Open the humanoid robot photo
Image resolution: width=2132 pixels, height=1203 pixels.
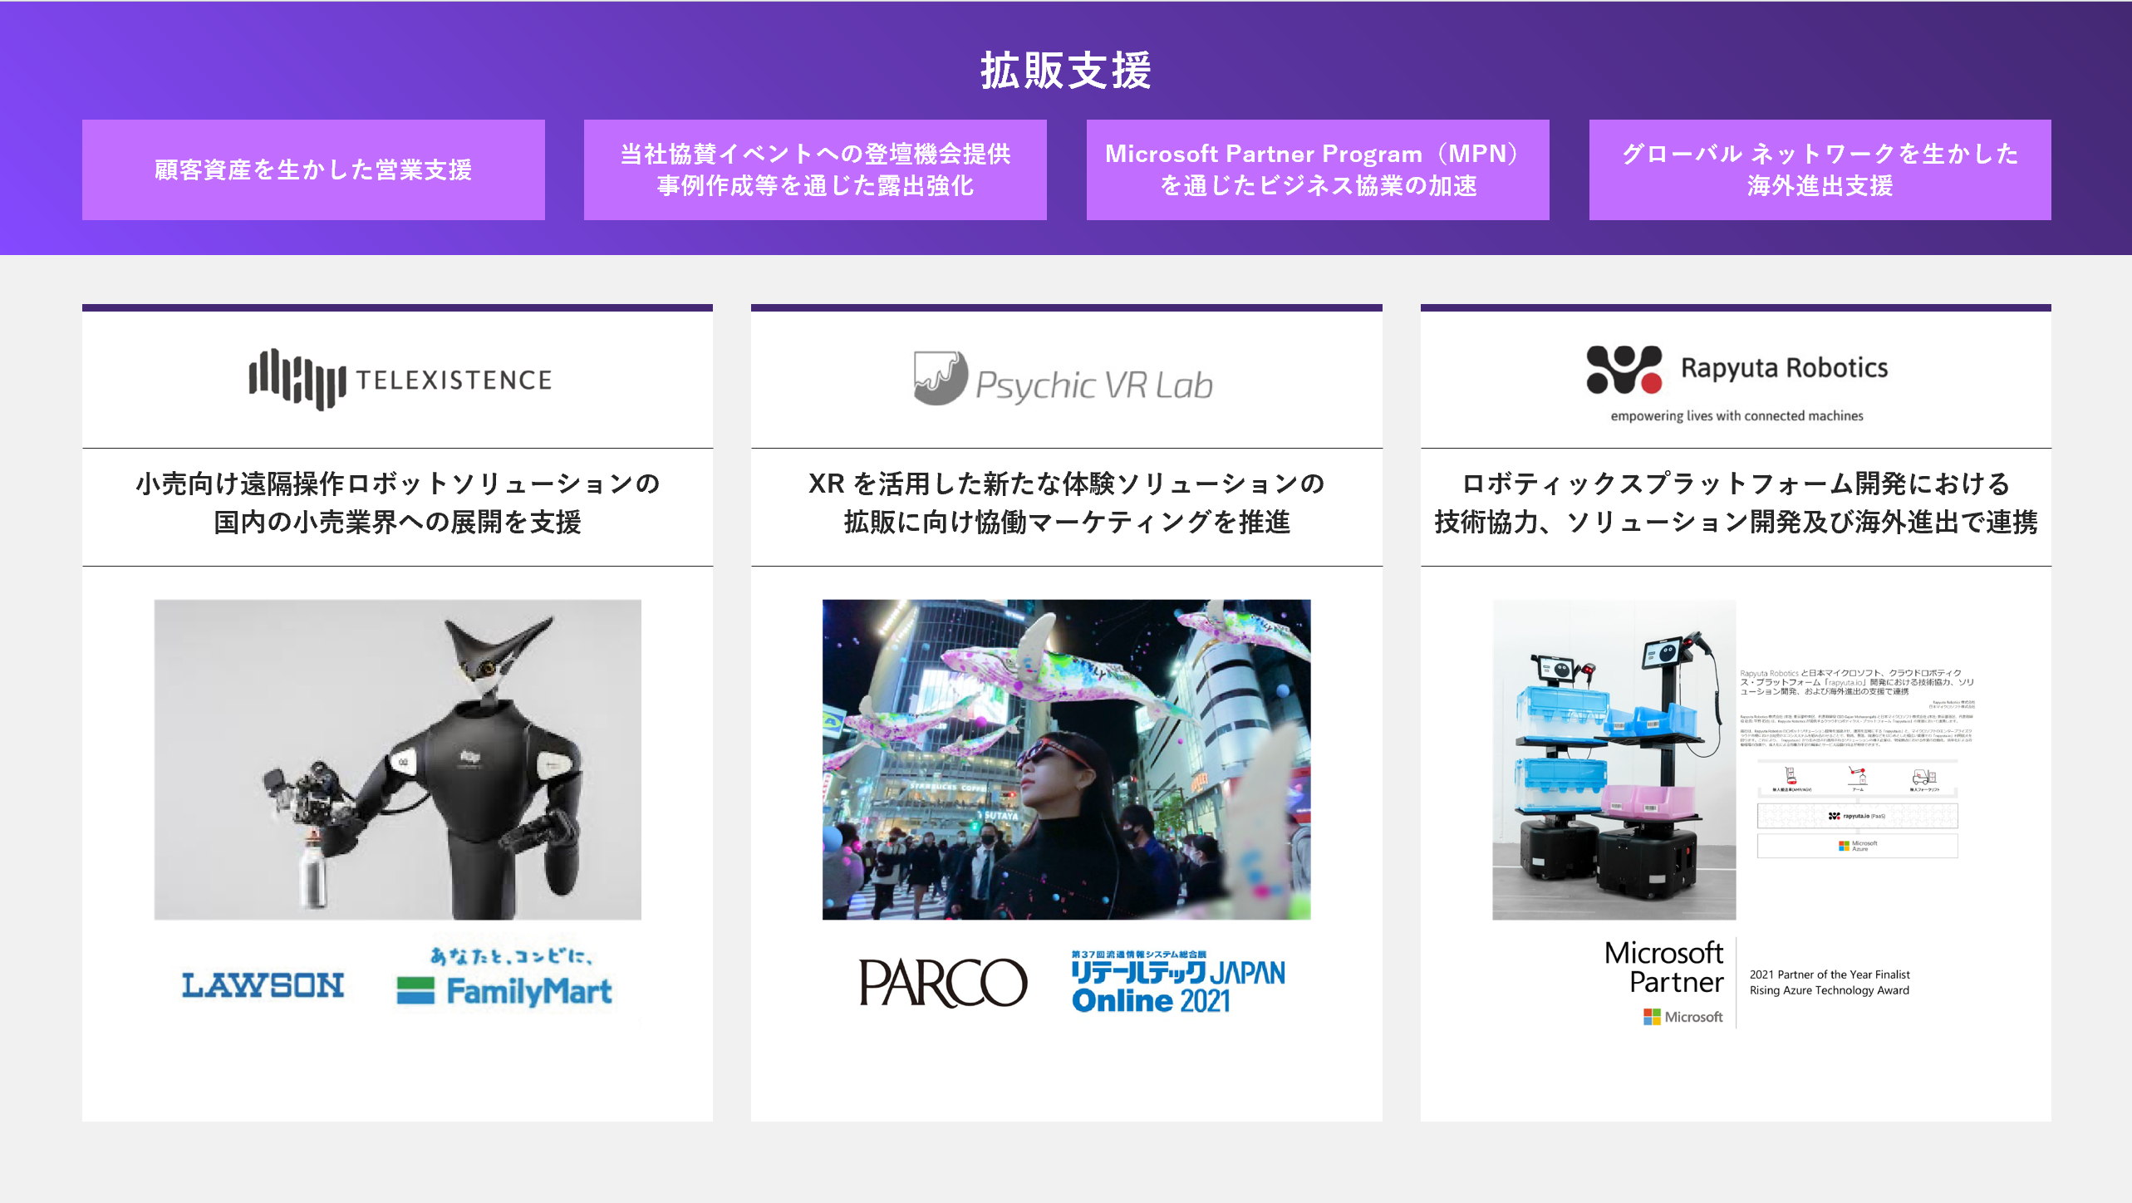[x=397, y=759]
